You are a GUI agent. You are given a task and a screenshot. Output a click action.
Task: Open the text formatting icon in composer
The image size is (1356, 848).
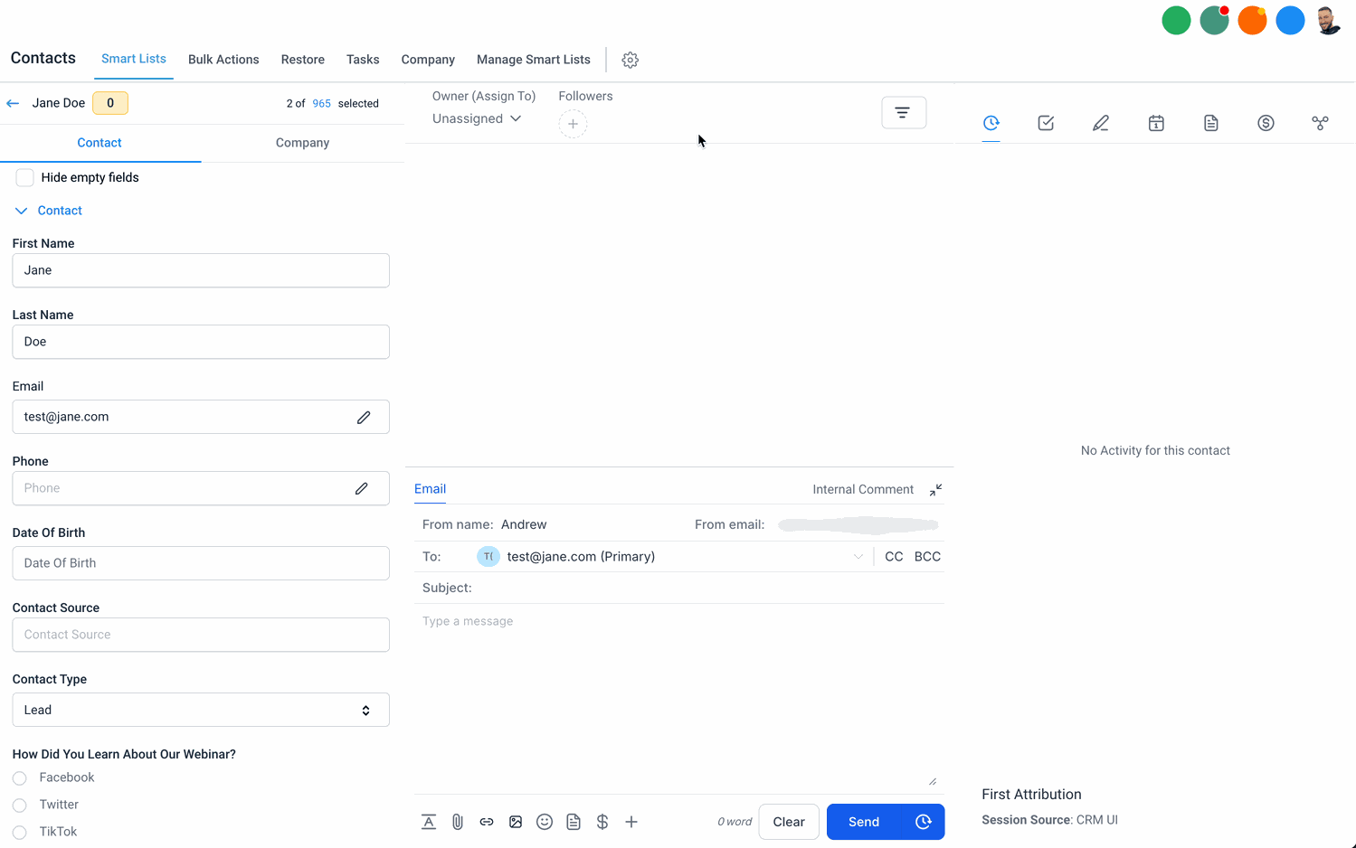429,822
